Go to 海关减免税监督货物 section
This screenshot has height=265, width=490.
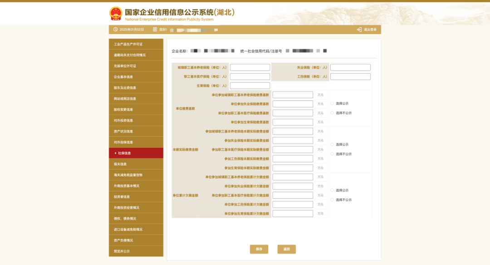point(136,175)
